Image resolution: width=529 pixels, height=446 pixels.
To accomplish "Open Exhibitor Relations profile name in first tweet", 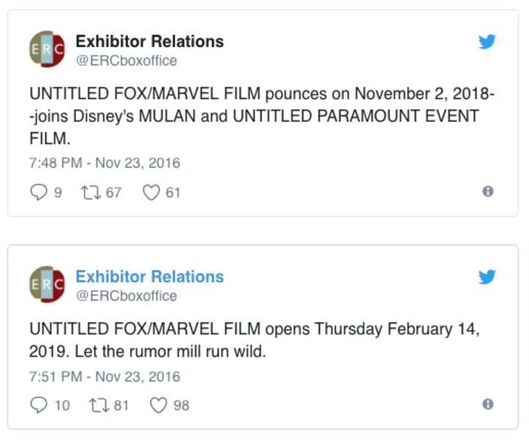I will pos(149,41).
